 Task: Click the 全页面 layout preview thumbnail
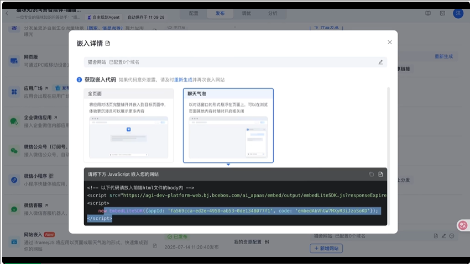(x=129, y=137)
